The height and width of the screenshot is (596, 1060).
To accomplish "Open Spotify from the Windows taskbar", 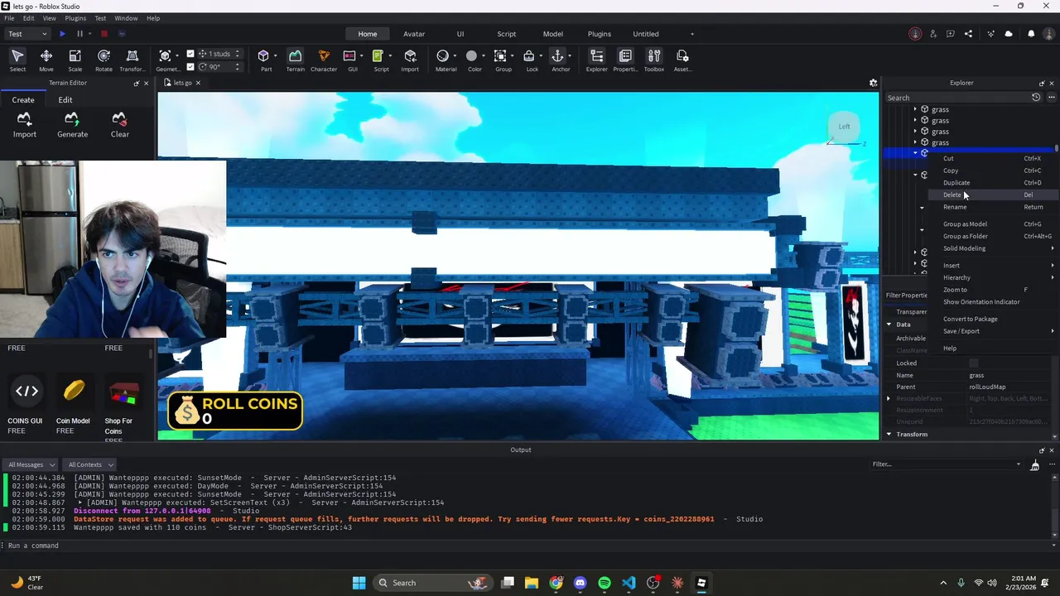I will [x=605, y=583].
